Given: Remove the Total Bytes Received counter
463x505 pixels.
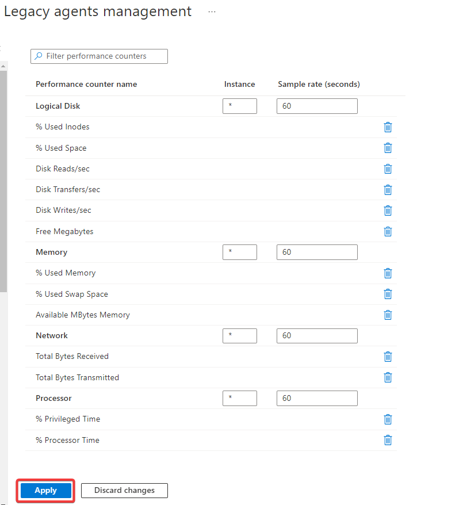Looking at the screenshot, I should coord(388,356).
